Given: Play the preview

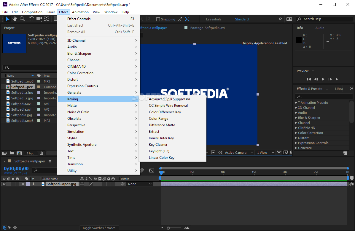Looking at the screenshot, I should click(323, 79).
